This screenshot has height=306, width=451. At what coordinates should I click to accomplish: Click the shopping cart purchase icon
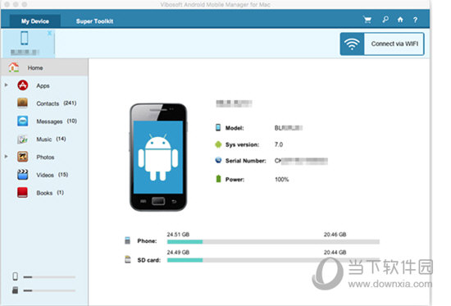pyautogui.click(x=367, y=20)
